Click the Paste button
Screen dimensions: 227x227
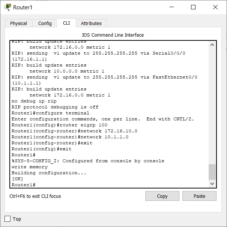(x=199, y=196)
